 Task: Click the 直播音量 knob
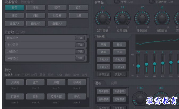pos(162,18)
